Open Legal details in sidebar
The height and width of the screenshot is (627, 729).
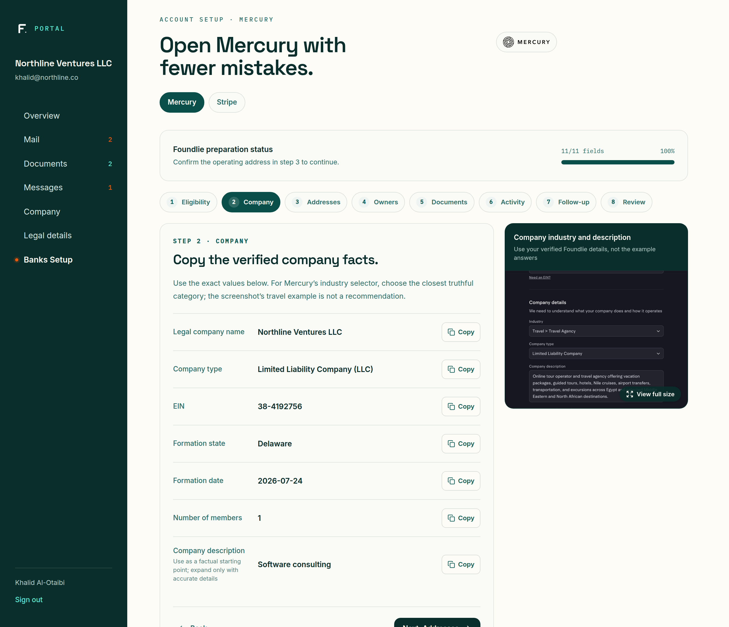pos(47,236)
